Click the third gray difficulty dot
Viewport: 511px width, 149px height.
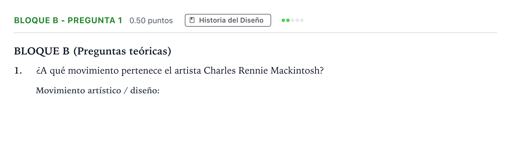point(293,20)
